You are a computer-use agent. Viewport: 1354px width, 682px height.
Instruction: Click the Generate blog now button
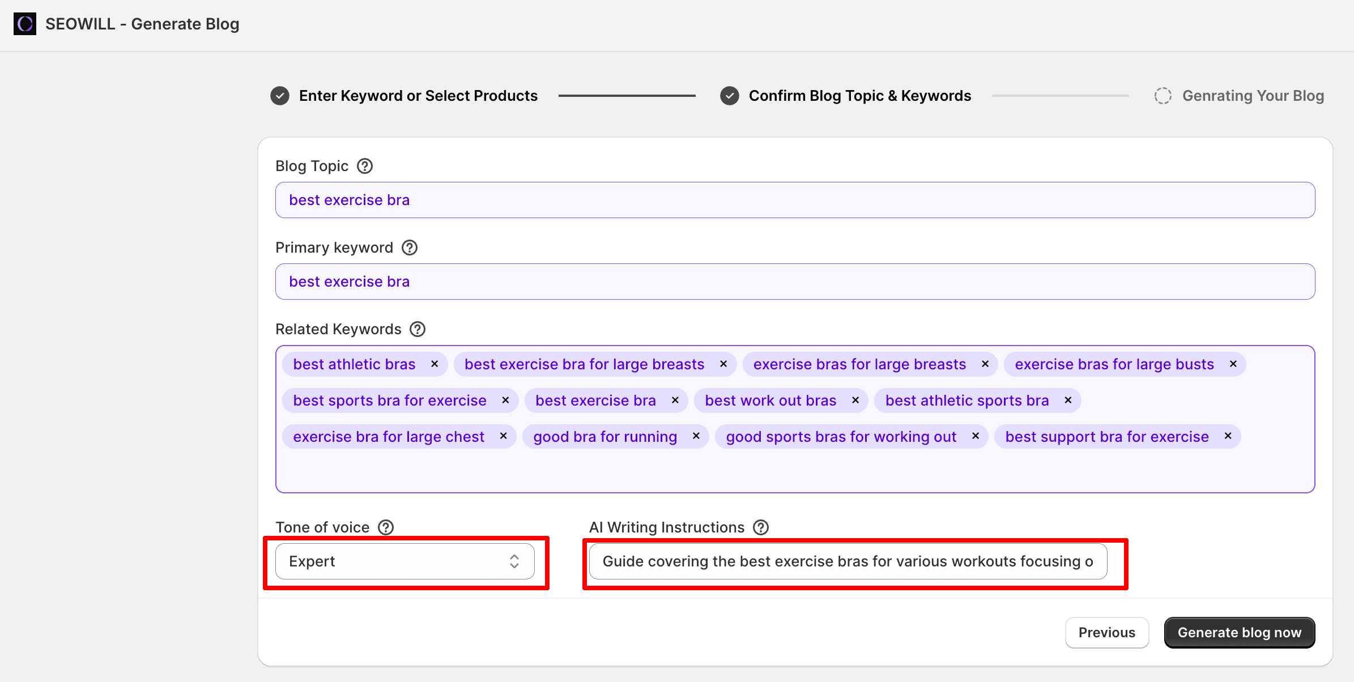[x=1240, y=632]
